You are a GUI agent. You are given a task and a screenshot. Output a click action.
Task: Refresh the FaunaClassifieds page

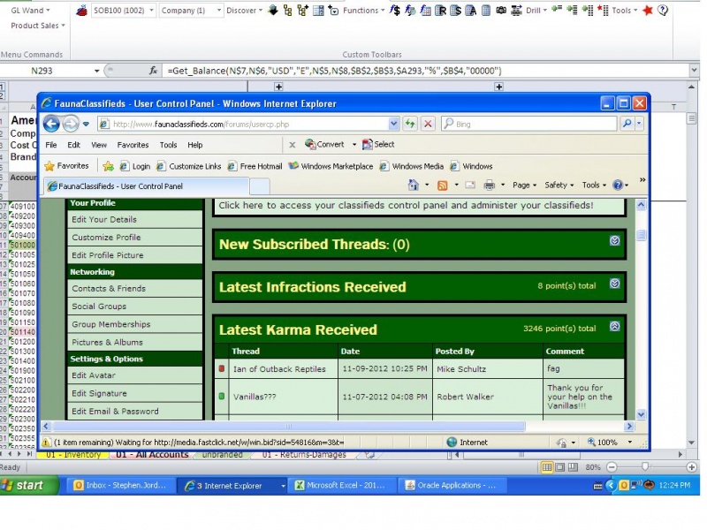coord(410,124)
